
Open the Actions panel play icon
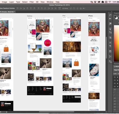coord(110,19)
